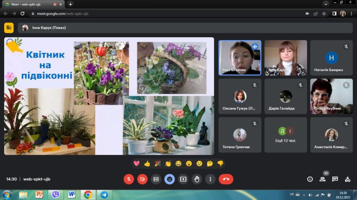The height and width of the screenshot is (200, 357).
Task: Unmute your microphone
Action: [129, 179]
